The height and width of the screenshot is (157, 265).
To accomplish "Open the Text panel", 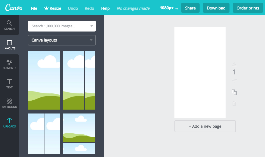I will coord(10,84).
